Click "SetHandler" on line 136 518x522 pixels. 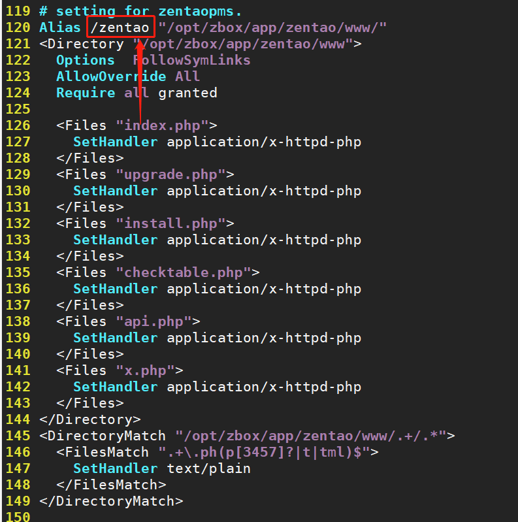pyautogui.click(x=115, y=288)
